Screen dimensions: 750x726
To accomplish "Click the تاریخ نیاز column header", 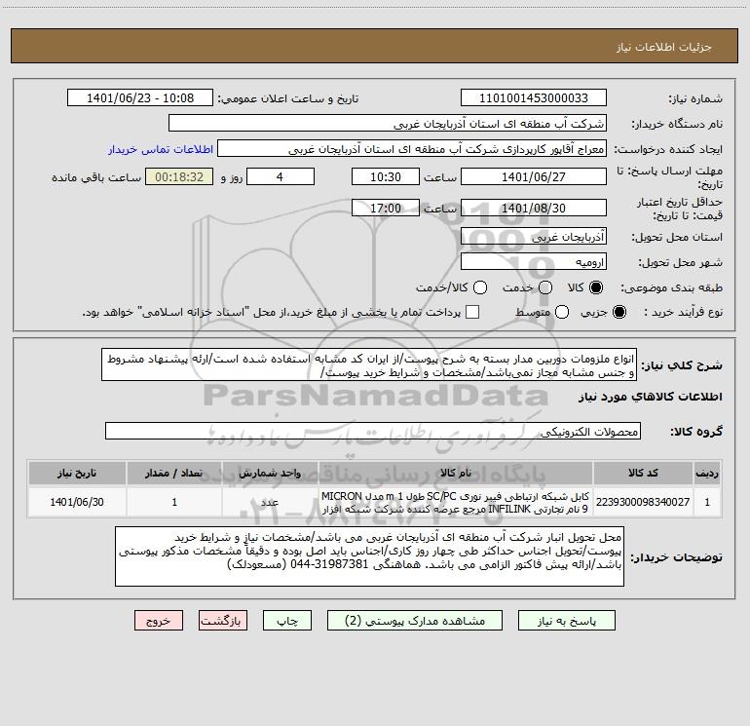I will pos(77,474).
